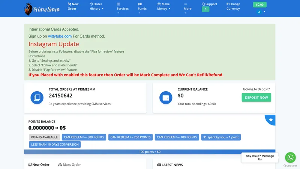
Task: Click Can Redeem >= 500 Points badge
Action: (x=84, y=137)
